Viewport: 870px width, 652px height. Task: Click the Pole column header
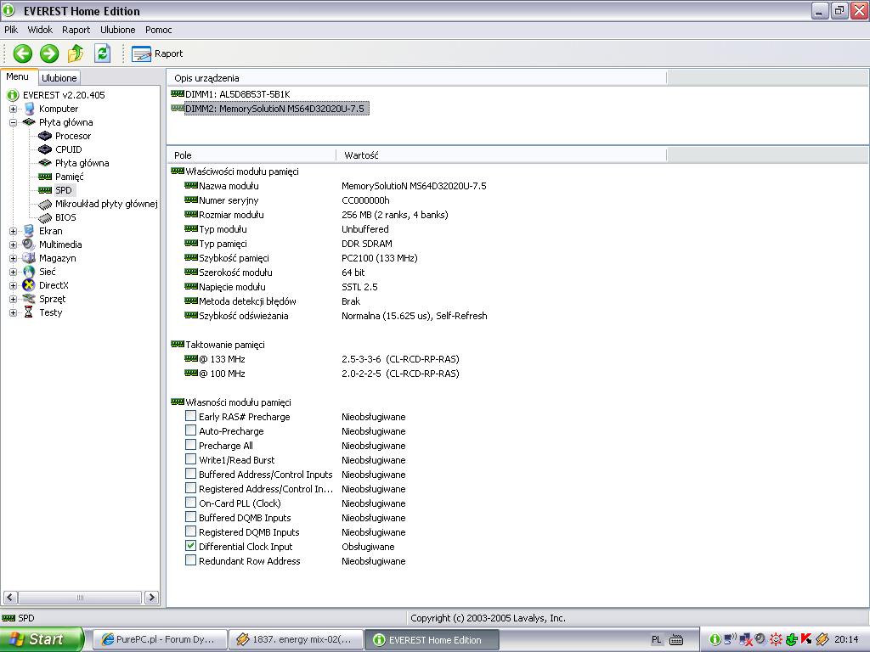point(251,155)
